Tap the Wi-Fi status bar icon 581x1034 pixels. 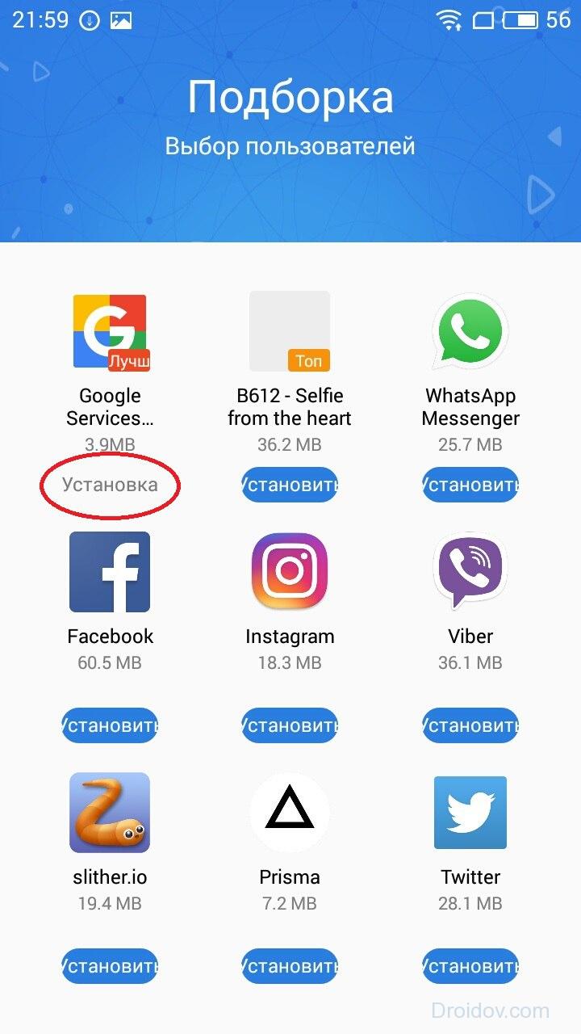449,19
